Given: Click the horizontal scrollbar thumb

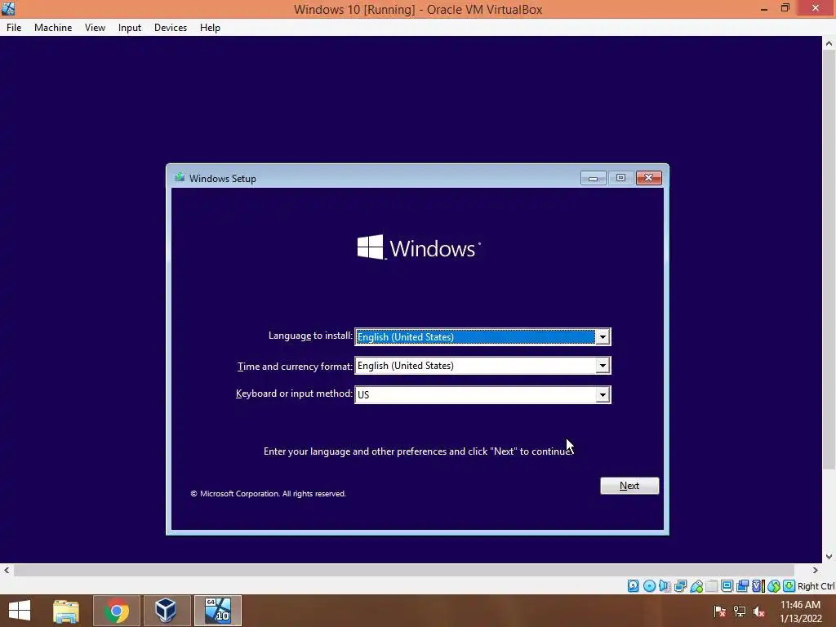Looking at the screenshot, I should click(403, 570).
